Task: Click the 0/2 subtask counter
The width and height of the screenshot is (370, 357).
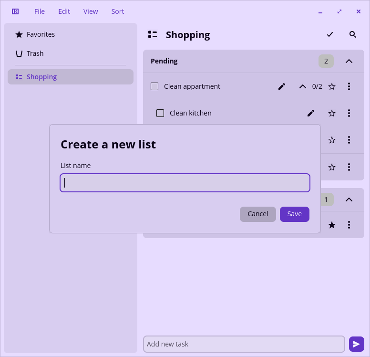Action: (x=317, y=86)
